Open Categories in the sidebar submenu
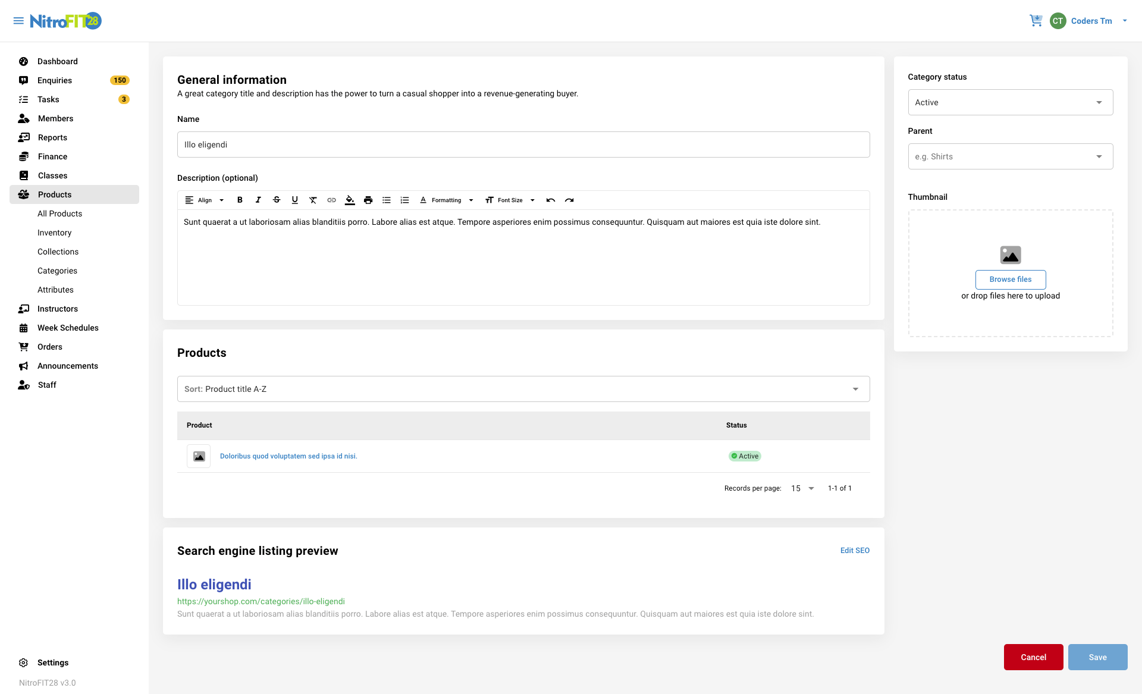The image size is (1142, 694). 57,271
